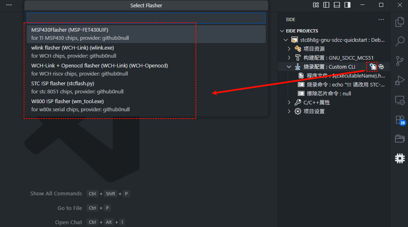Viewport: 408px width, 227px height.
Task: Toggle the secondary side bar layout icon
Action: (347, 5)
